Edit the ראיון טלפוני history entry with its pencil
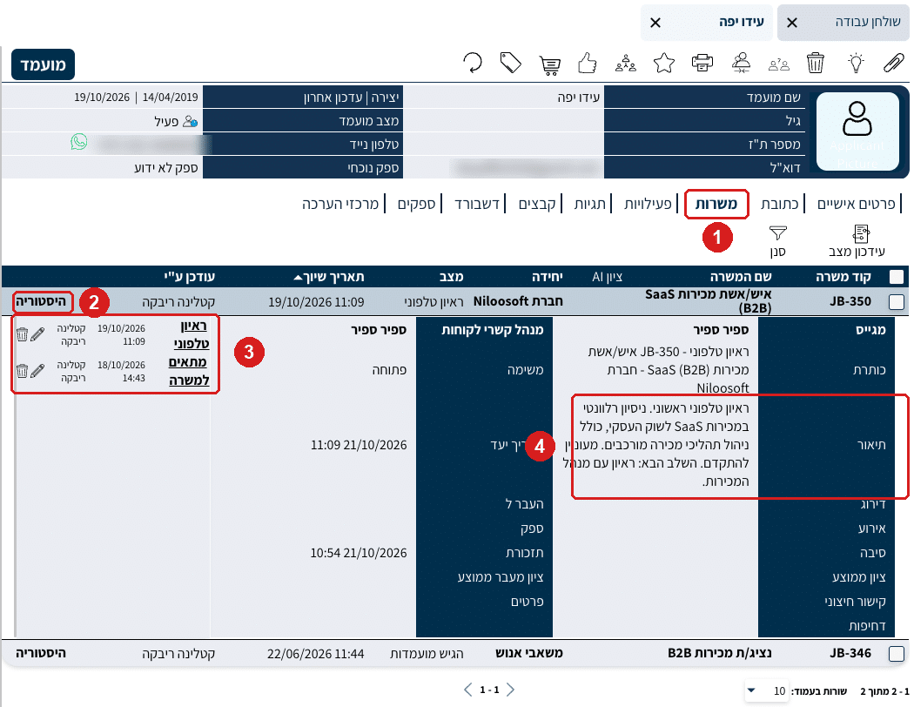The height and width of the screenshot is (707, 914). coord(38,334)
